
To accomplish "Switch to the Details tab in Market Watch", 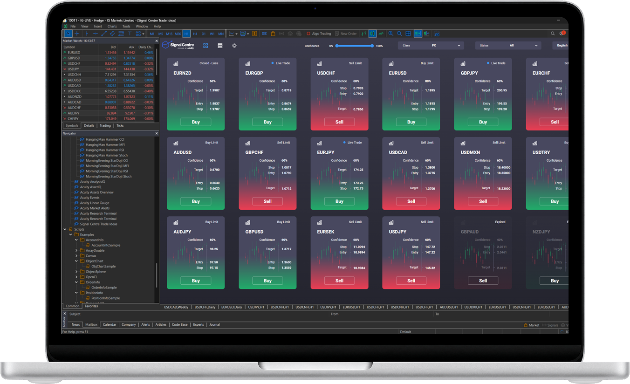I will (89, 125).
